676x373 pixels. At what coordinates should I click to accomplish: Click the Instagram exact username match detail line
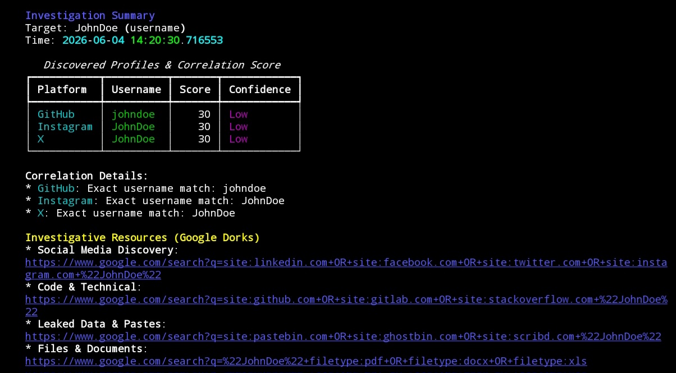pos(155,201)
